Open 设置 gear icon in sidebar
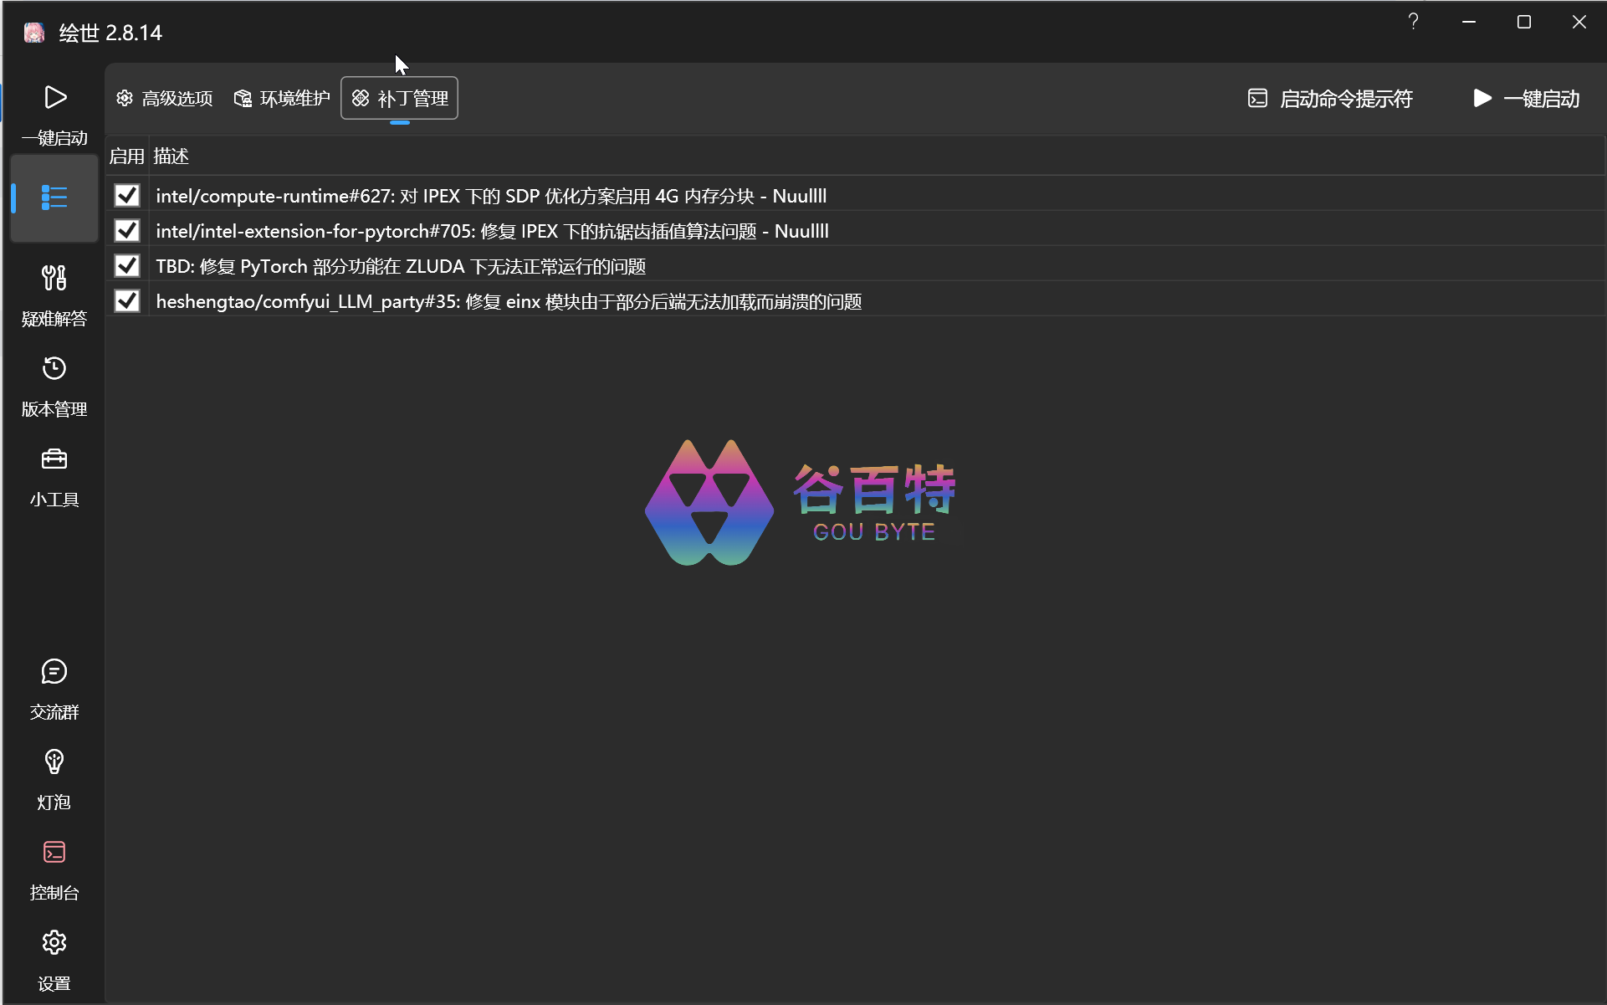Screen dimensions: 1607x1005 click(54, 943)
